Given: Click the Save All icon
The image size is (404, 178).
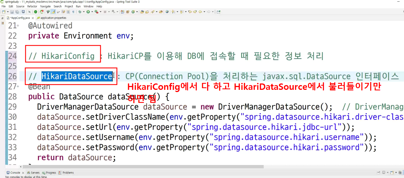Looking at the screenshot, I should [x=17, y=12].
